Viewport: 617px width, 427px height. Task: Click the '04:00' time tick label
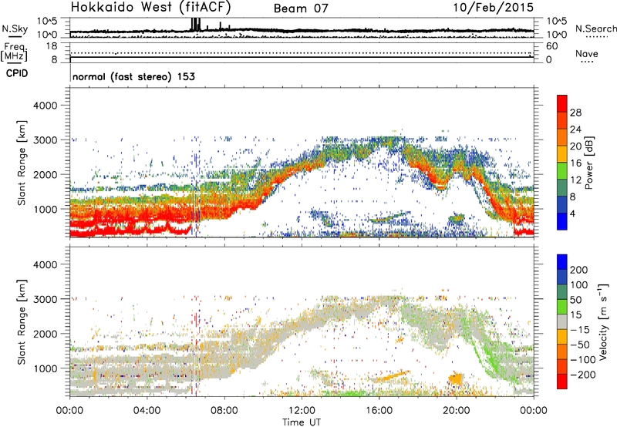[x=147, y=411]
